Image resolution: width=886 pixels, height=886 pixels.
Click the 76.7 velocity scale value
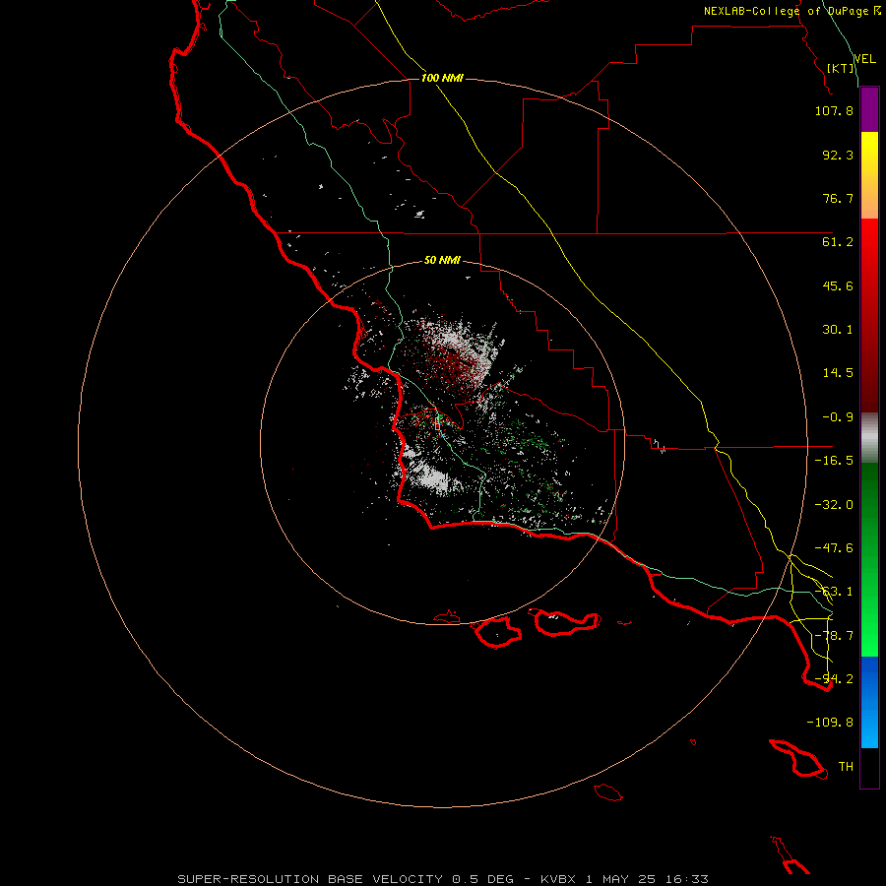pyautogui.click(x=838, y=198)
